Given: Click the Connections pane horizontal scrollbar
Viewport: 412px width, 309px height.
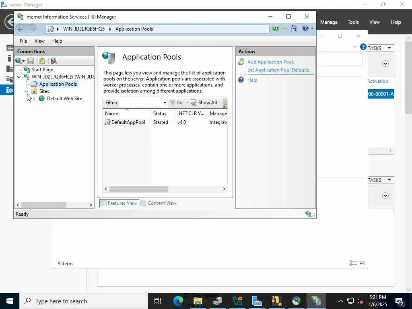Looking at the screenshot, I should (43, 205).
